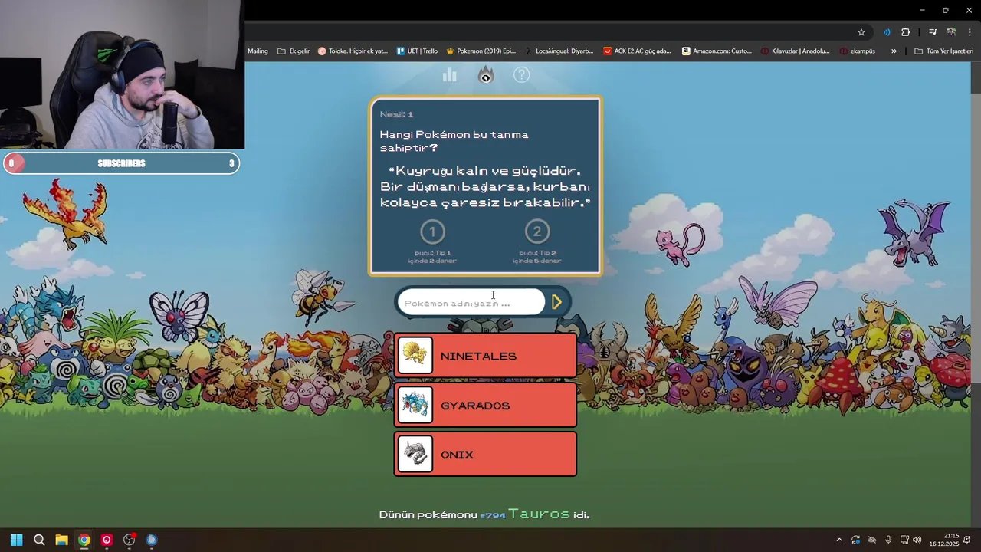Select the ONIX guess row

485,454
